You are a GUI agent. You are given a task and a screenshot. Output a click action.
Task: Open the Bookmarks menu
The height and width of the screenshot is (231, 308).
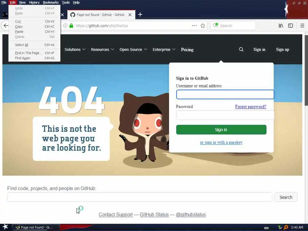tap(51, 2)
